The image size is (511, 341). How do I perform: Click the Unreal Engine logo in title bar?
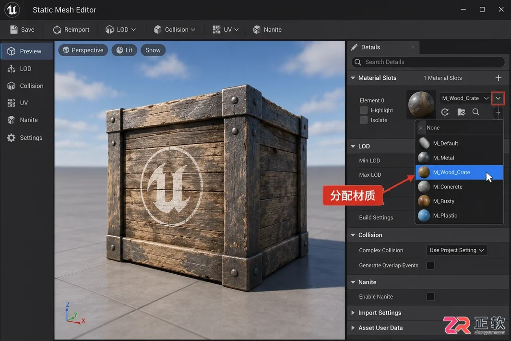12,10
